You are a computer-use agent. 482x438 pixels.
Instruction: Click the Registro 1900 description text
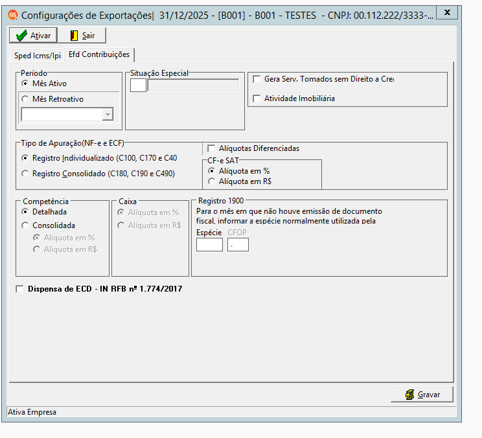point(289,216)
